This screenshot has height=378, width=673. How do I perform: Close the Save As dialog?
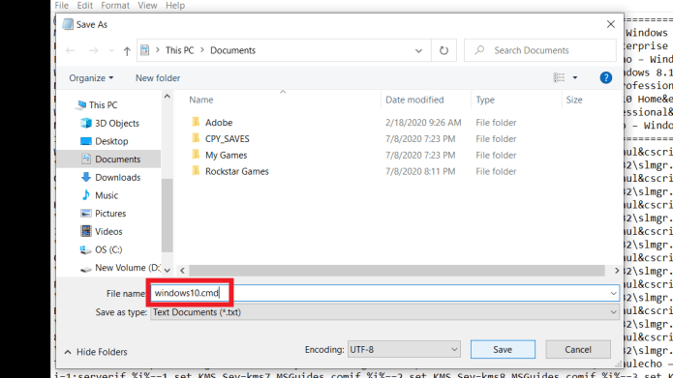coord(611,24)
